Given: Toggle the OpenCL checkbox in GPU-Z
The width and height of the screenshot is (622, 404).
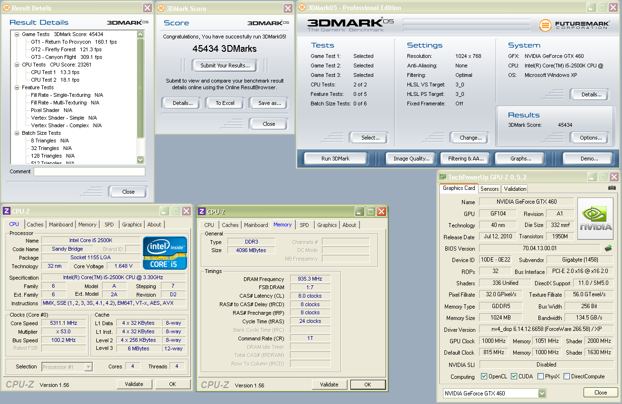Looking at the screenshot, I should click(x=484, y=376).
